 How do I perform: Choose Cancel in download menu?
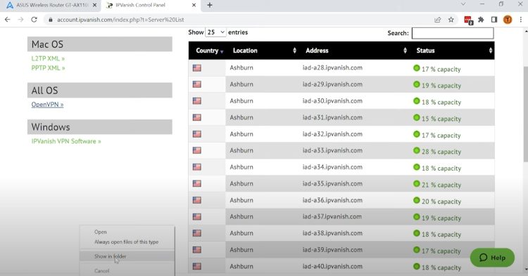click(x=101, y=270)
